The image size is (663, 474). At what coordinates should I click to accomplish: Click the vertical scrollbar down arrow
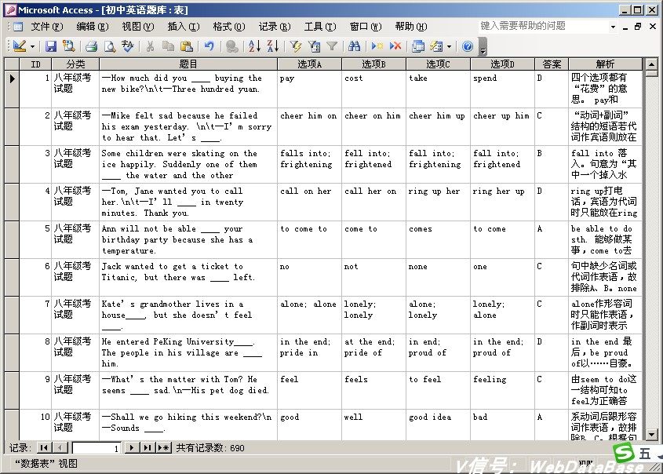[x=651, y=434]
